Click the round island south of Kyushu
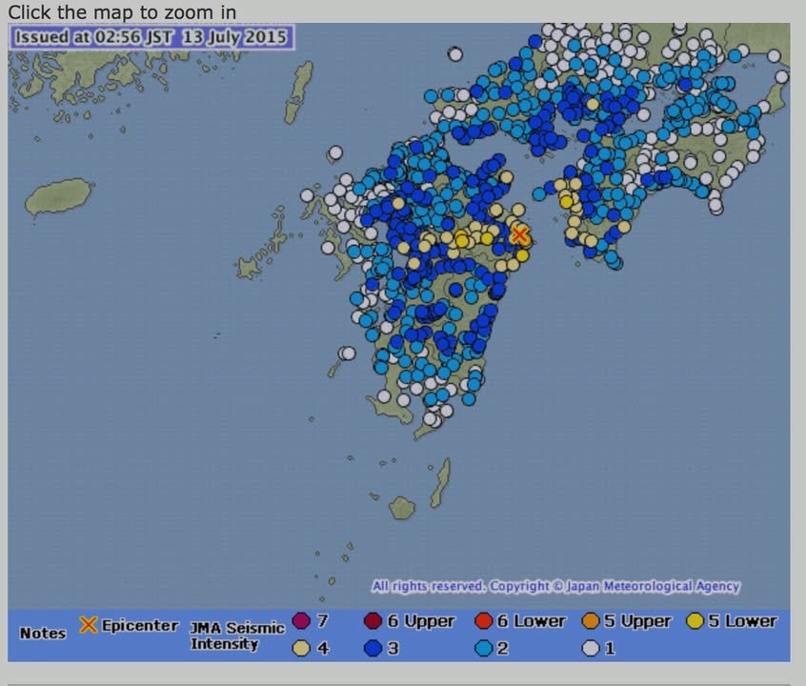 pos(402,508)
